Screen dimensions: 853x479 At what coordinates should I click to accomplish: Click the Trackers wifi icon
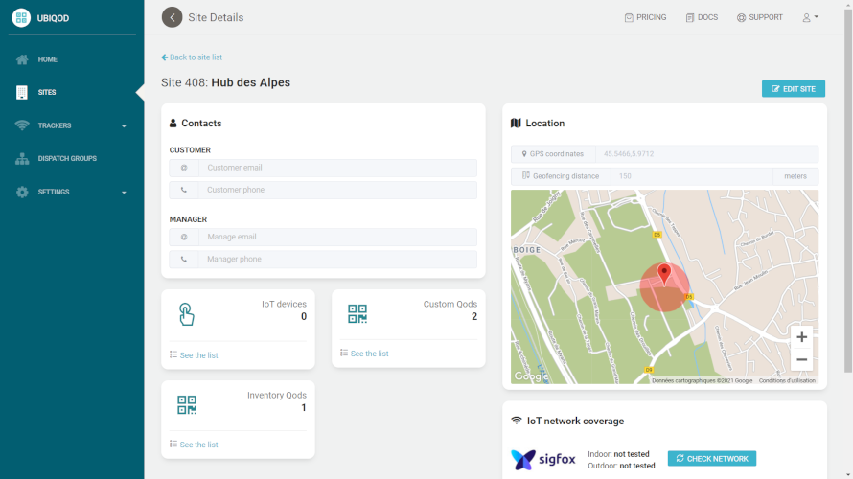coord(22,125)
